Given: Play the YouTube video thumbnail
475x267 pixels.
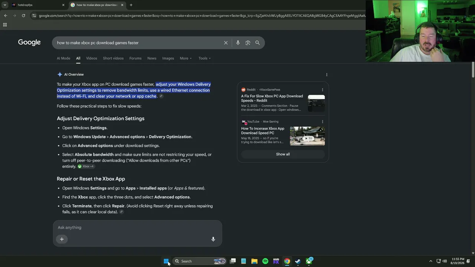Looking at the screenshot, I should [307, 136].
